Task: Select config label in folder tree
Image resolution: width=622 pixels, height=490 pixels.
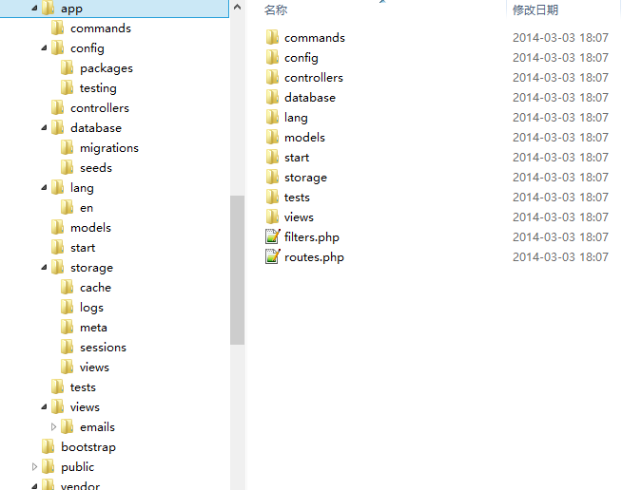Action: [x=87, y=48]
